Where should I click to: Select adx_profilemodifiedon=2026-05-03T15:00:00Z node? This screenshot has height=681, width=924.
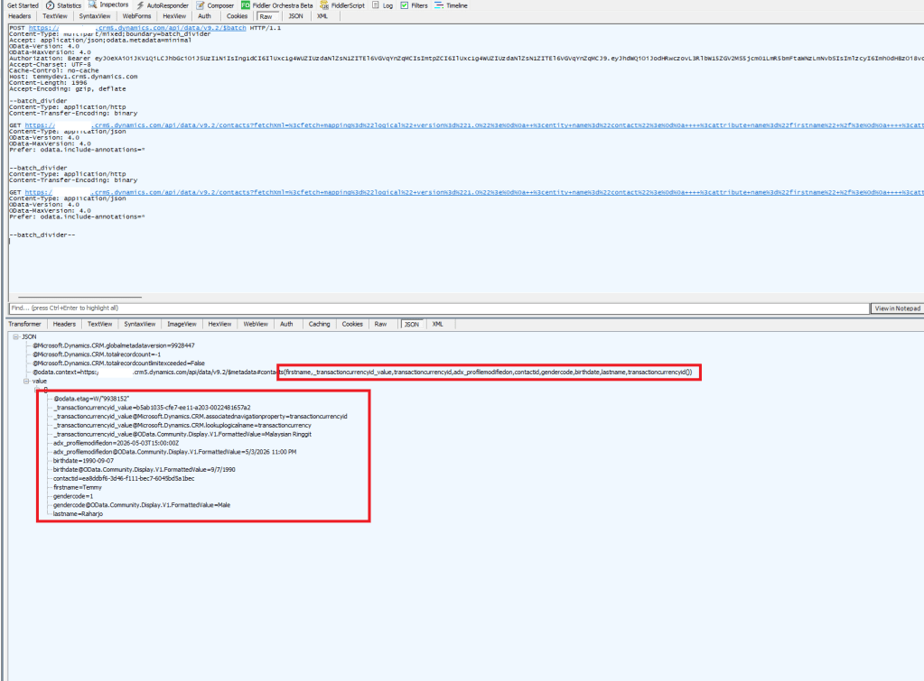[117, 443]
